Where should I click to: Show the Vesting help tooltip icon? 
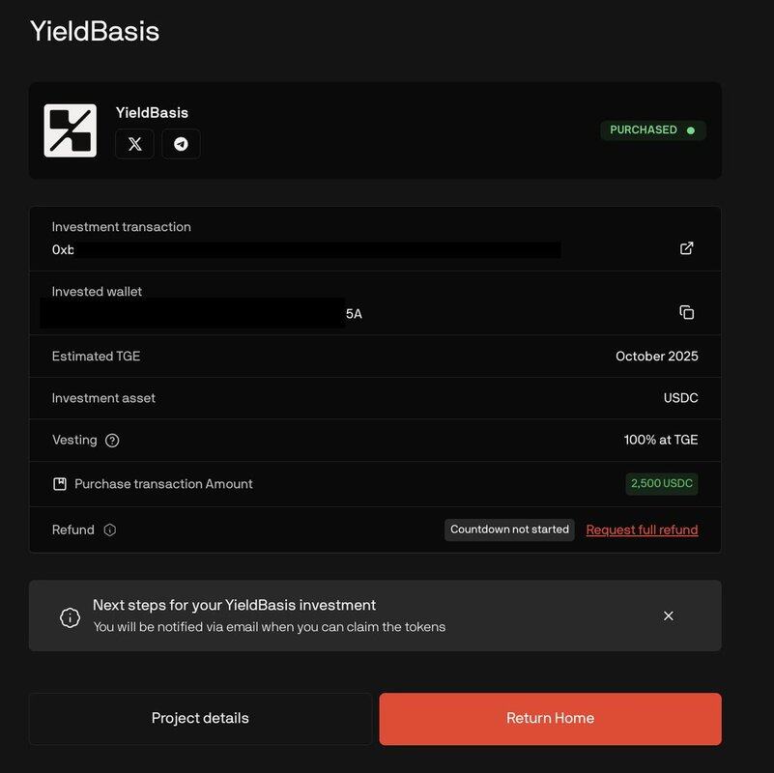[112, 441]
